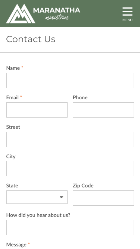140x249 pixels.
Task: Click into the Email field
Action: point(37,110)
